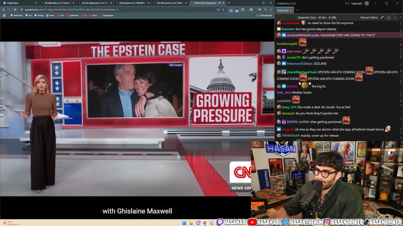Add a new Chatterino tab
The image size is (403, 226).
pyautogui.click(x=297, y=10)
